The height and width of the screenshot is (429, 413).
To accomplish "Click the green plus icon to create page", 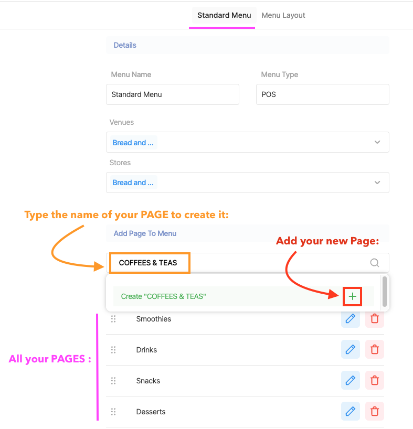I will click(x=352, y=296).
